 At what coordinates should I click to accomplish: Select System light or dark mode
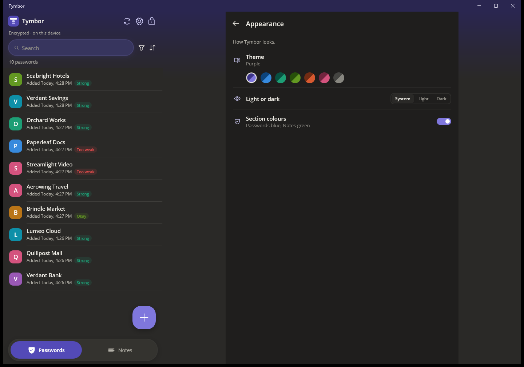[x=402, y=99]
